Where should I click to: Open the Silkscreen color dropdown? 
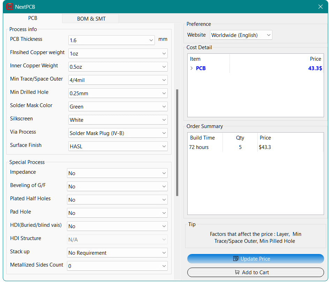click(x=118, y=120)
